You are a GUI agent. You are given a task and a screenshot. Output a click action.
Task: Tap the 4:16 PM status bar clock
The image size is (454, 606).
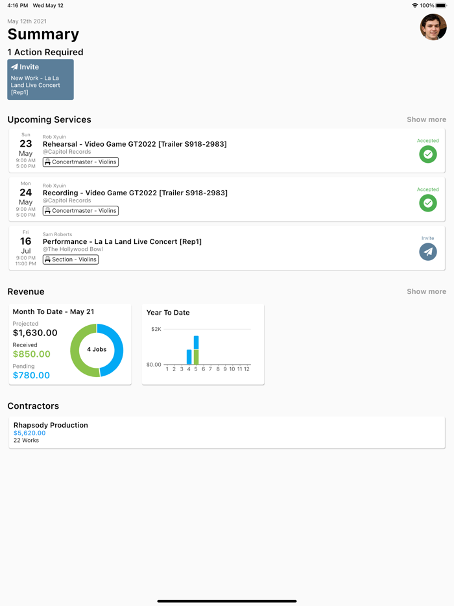pos(18,5)
